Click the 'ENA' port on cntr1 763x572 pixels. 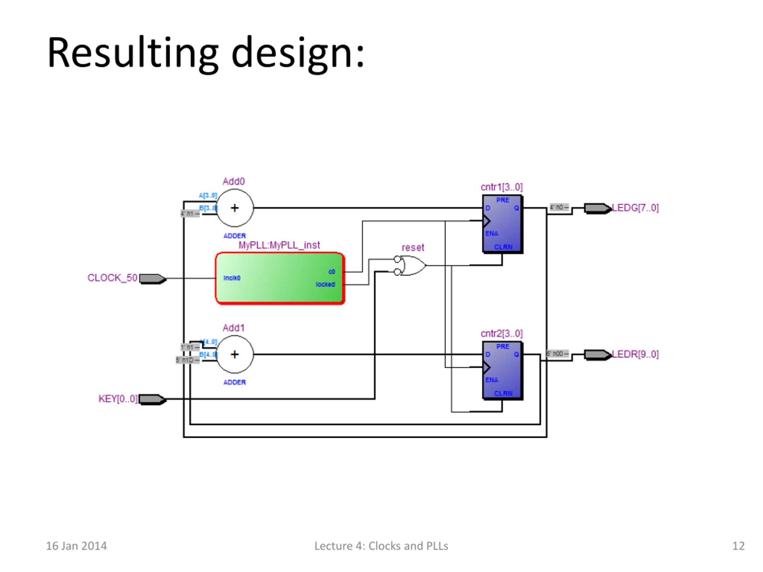click(492, 234)
